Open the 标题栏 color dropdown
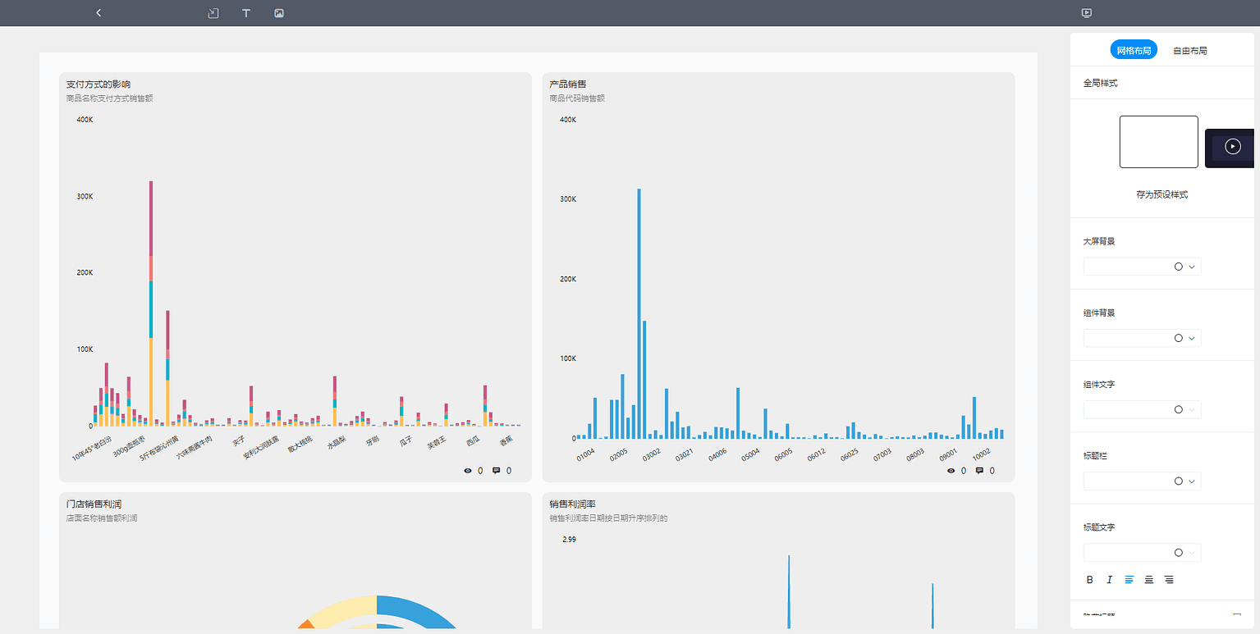 coord(1191,481)
